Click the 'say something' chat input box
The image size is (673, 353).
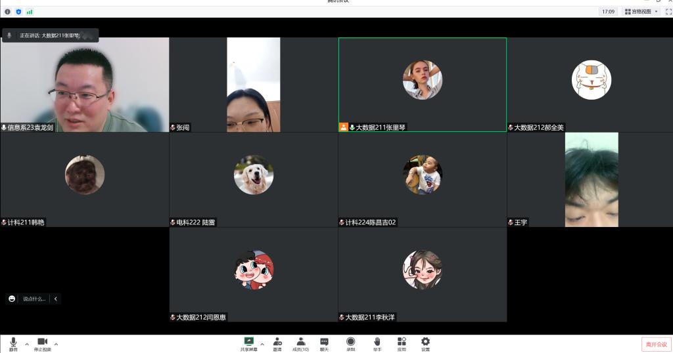click(34, 299)
